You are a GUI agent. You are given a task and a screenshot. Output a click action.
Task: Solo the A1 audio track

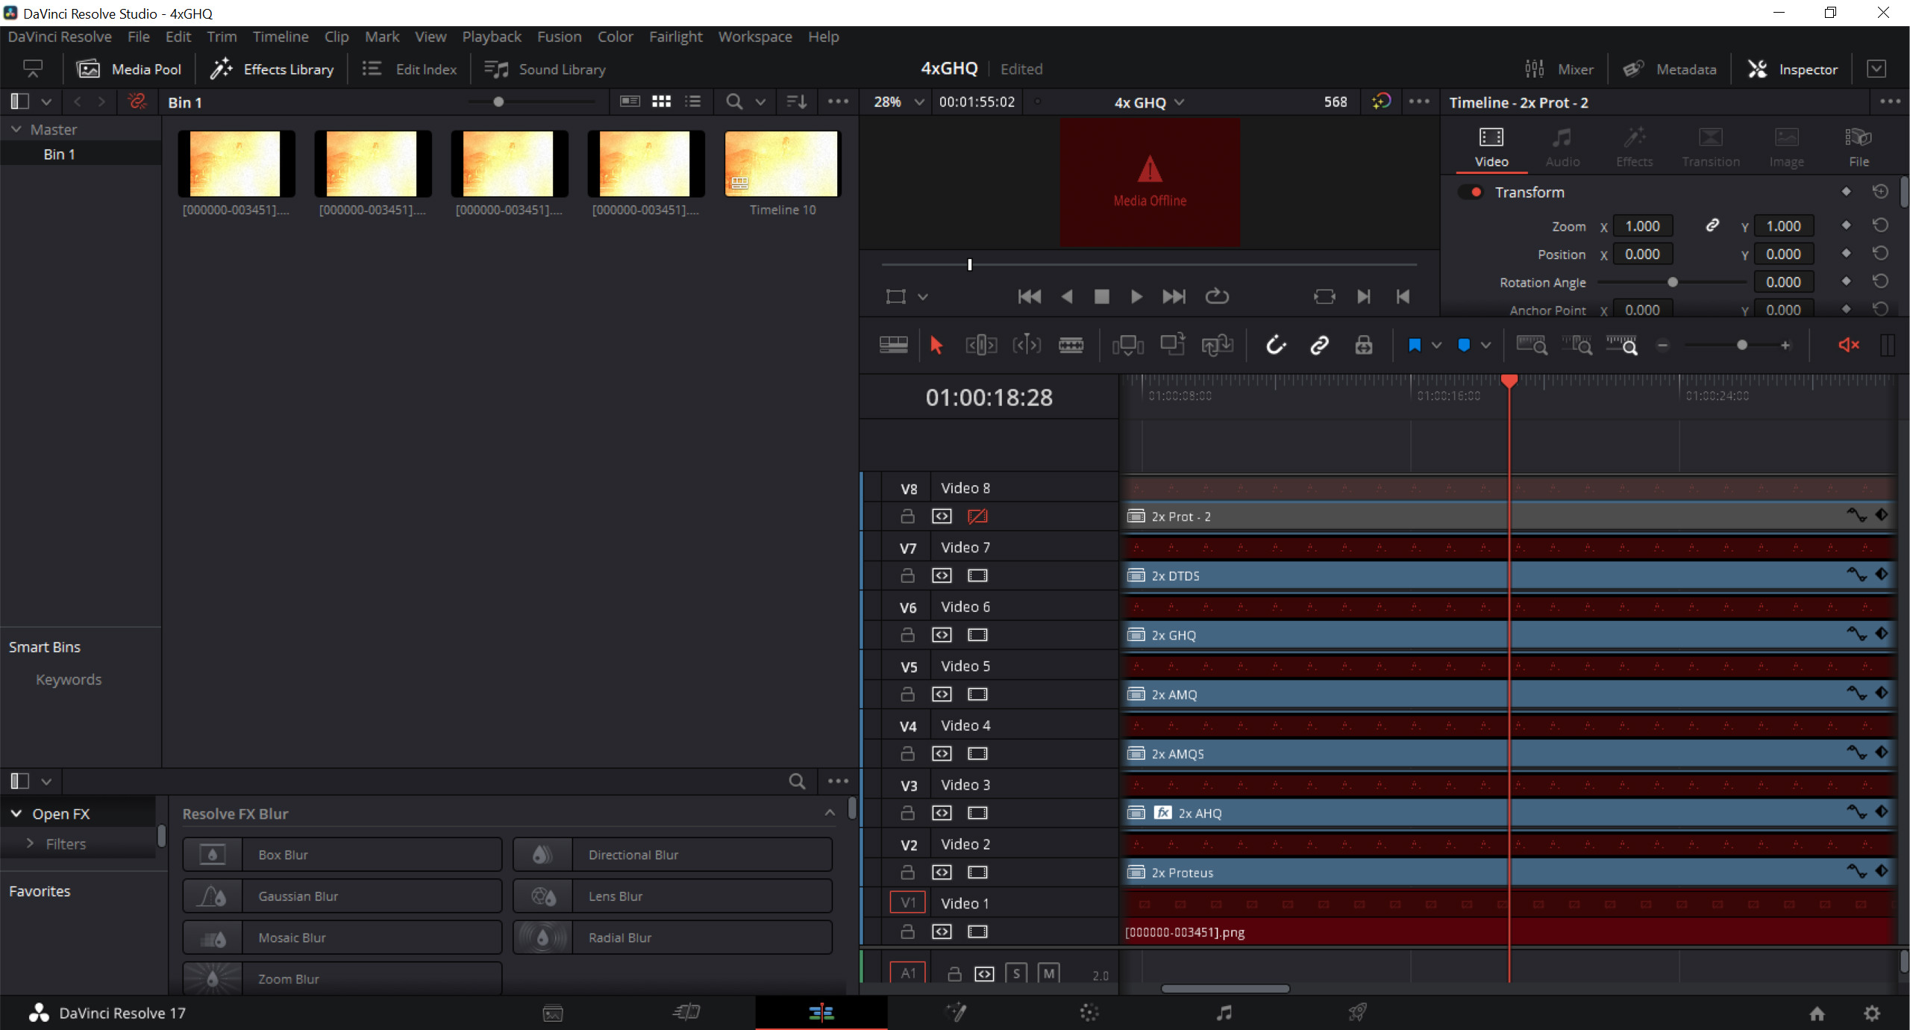pos(1016,973)
